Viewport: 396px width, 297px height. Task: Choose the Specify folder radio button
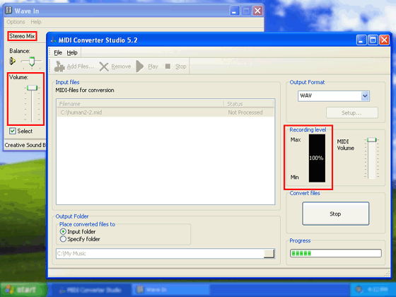63,239
